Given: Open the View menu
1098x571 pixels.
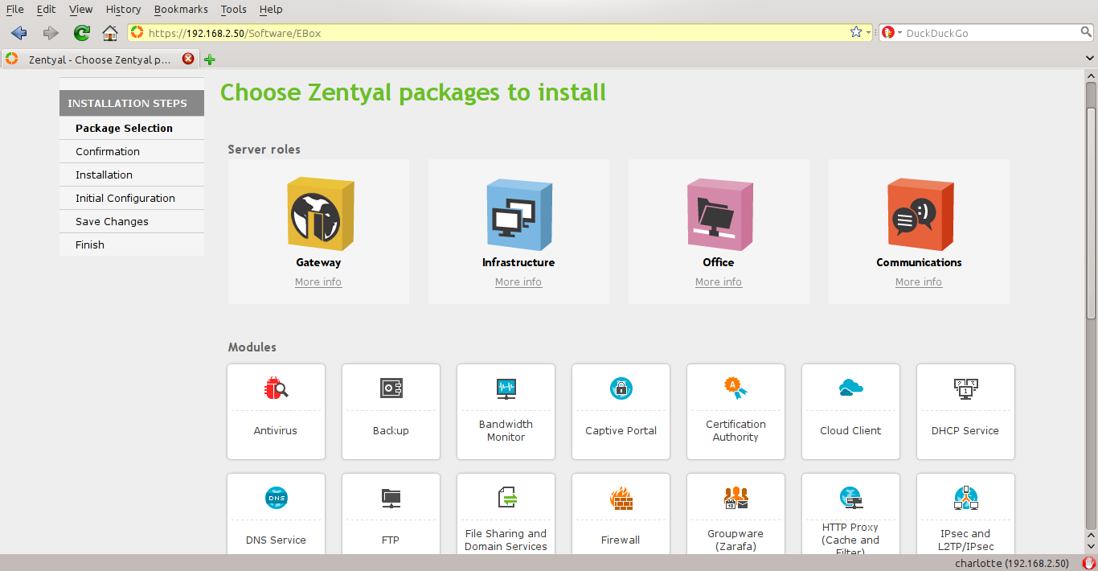Looking at the screenshot, I should pyautogui.click(x=80, y=9).
